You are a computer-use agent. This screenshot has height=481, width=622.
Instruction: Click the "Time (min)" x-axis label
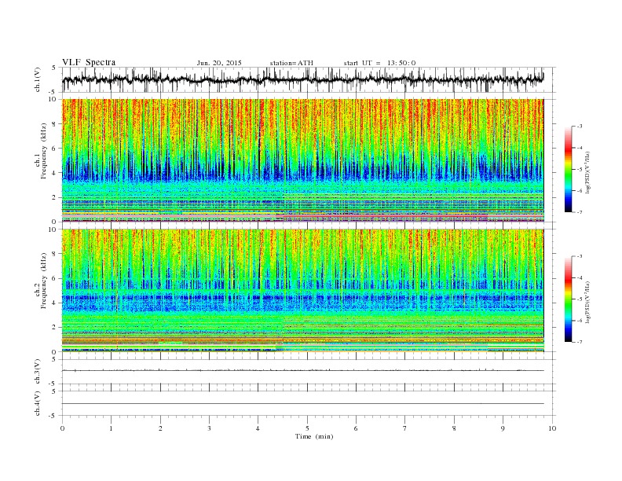click(x=314, y=436)
